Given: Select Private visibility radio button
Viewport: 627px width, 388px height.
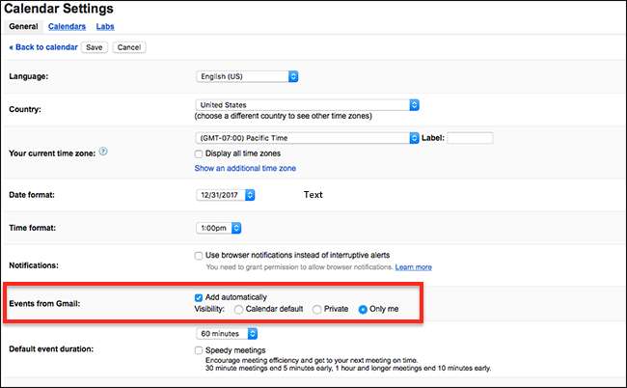Looking at the screenshot, I should (x=316, y=309).
